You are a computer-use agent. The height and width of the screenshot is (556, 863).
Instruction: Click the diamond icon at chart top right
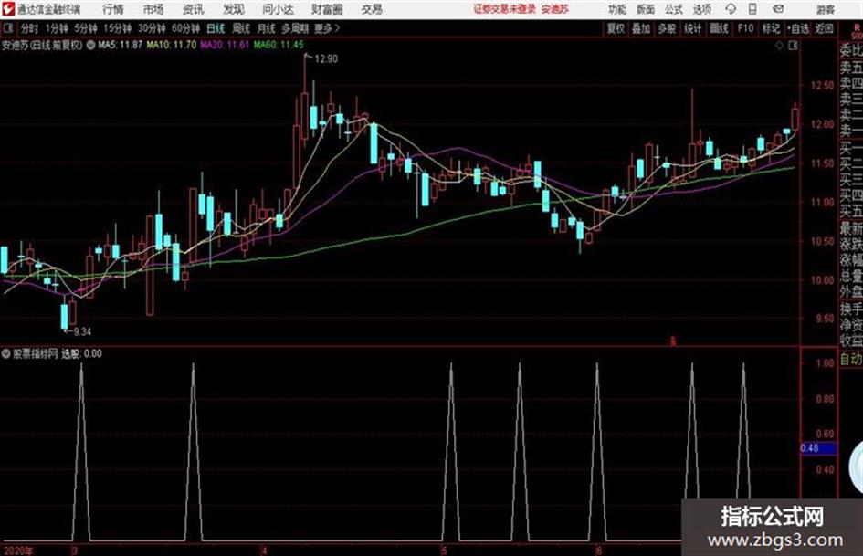[x=779, y=46]
